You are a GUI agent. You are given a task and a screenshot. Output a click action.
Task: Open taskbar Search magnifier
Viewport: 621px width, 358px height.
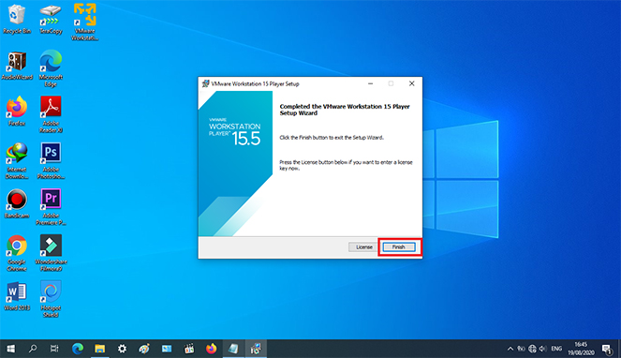[33, 349]
